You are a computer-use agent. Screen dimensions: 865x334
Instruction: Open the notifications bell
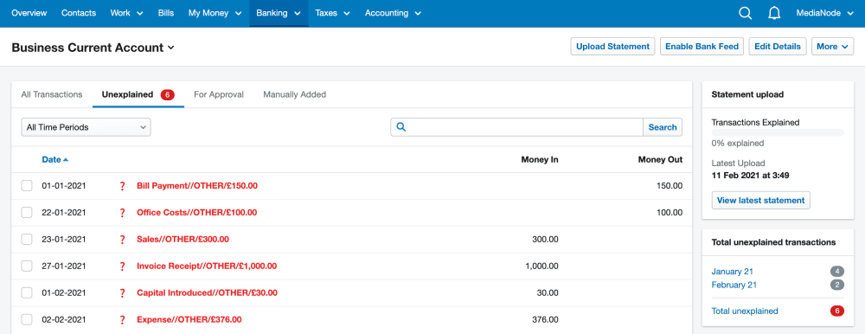click(x=774, y=13)
